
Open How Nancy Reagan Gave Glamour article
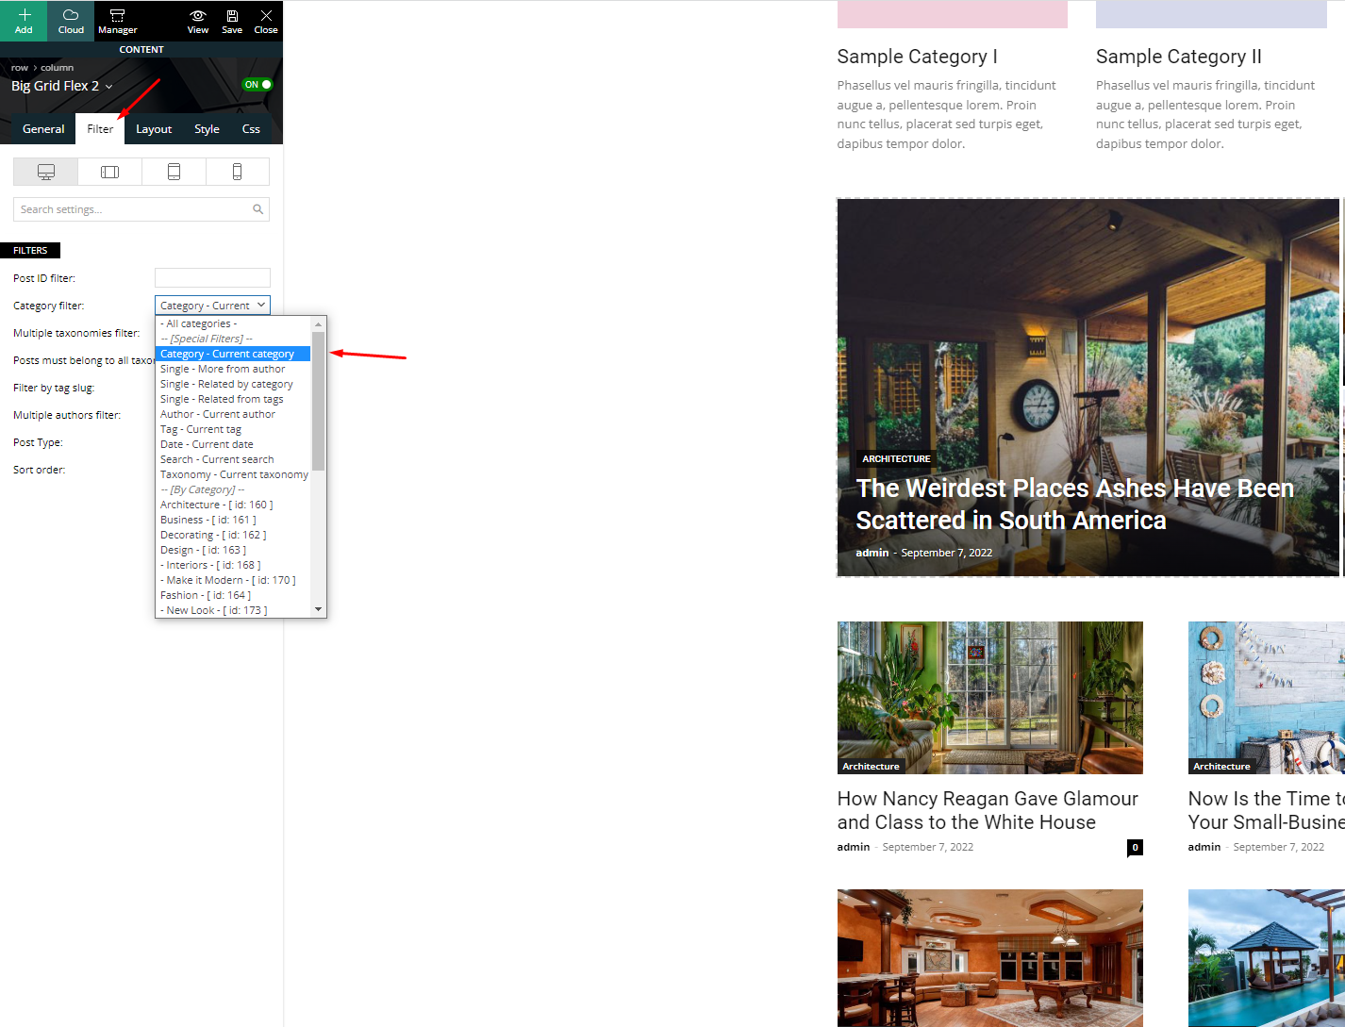click(988, 811)
